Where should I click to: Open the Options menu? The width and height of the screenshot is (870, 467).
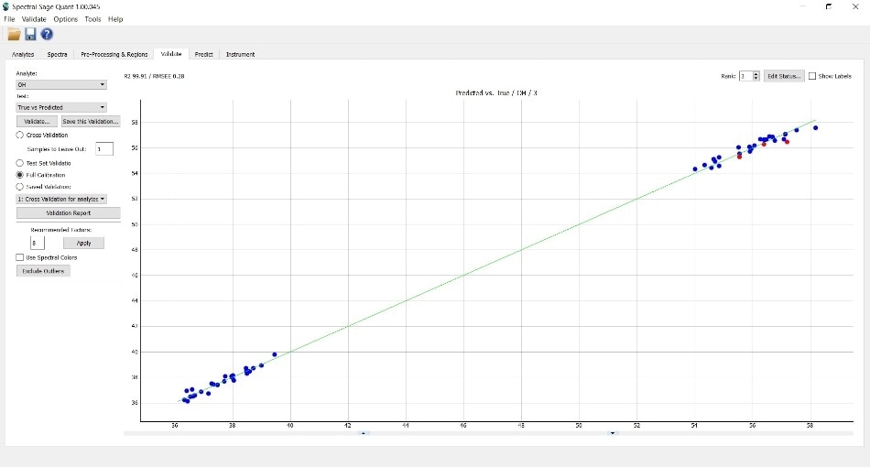65,19
